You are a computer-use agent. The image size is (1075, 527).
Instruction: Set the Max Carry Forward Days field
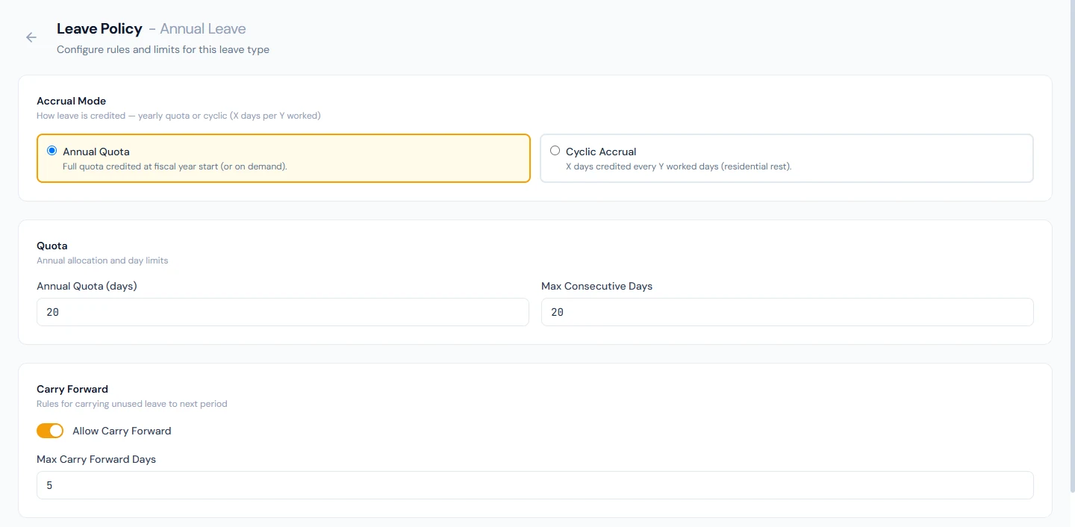[535, 485]
